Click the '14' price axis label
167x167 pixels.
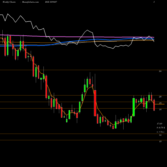pyautogui.click(x=160, y=135)
